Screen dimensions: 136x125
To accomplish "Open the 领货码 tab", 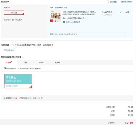I will pyautogui.click(x=57, y=62).
